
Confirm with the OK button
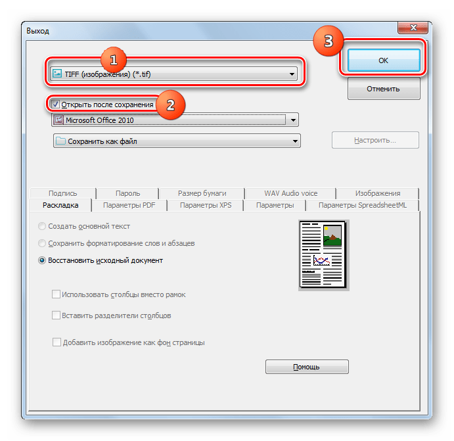(x=383, y=60)
